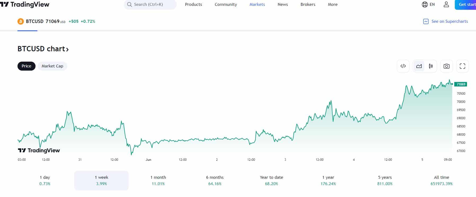
Task: Click the Get started button
Action: coord(465,4)
